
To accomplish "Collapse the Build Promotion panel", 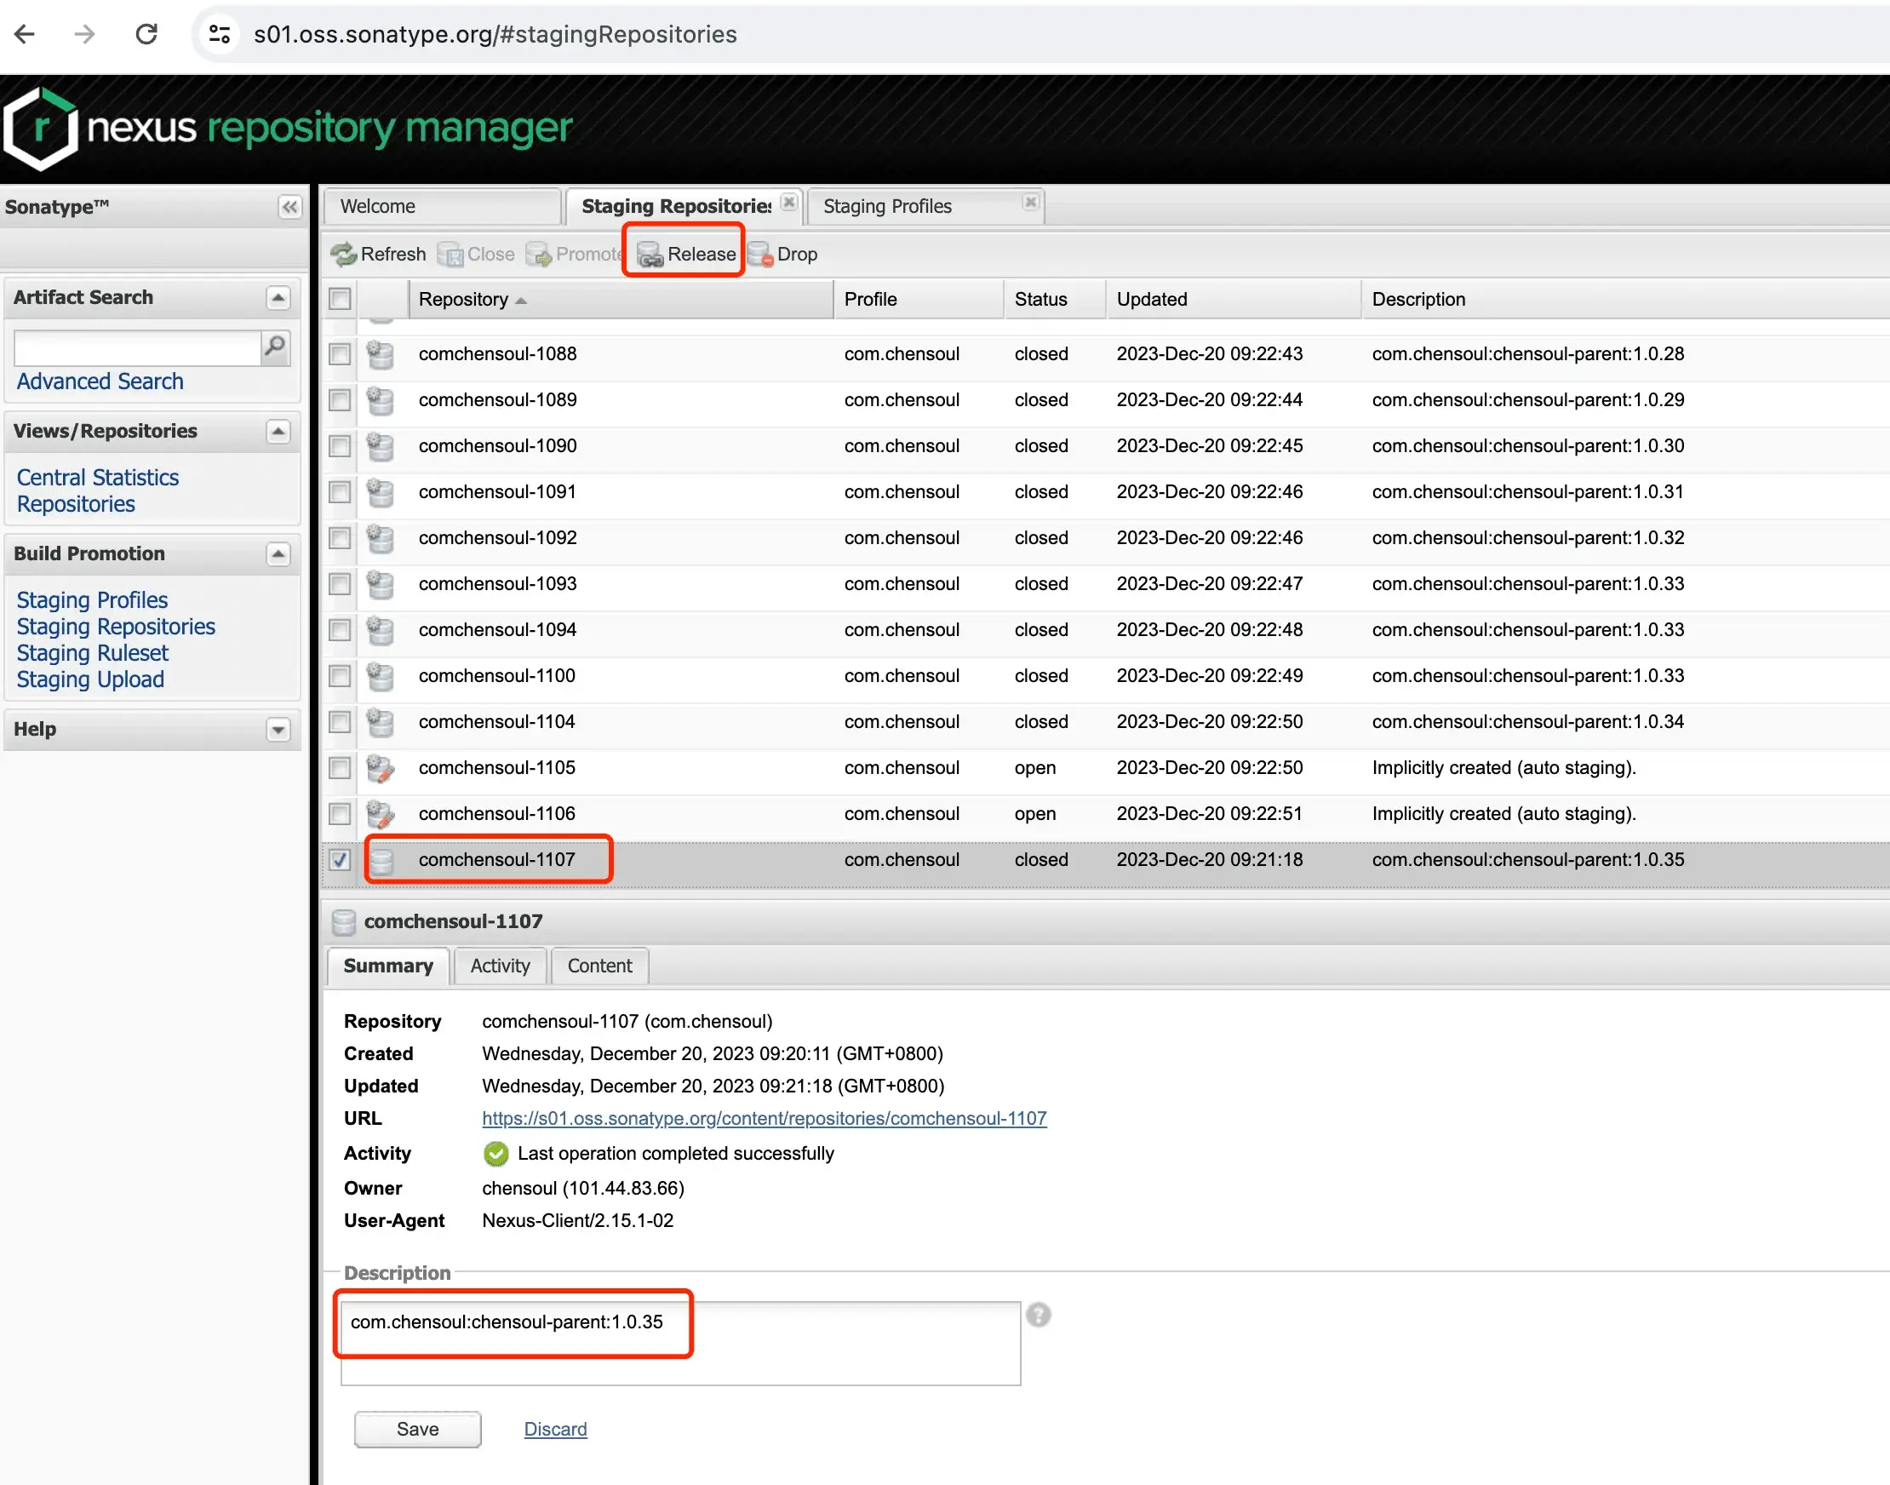I will (x=278, y=553).
